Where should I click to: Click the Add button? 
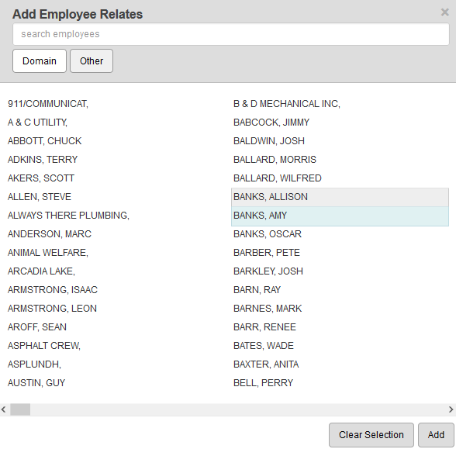tap(436, 435)
